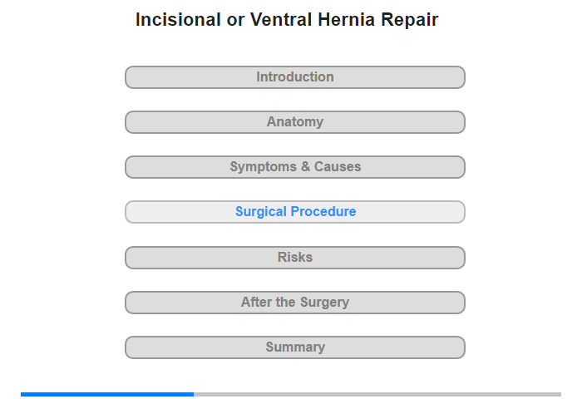Go to the Anatomy section
Image resolution: width=582 pixels, height=399 pixels.
(294, 122)
